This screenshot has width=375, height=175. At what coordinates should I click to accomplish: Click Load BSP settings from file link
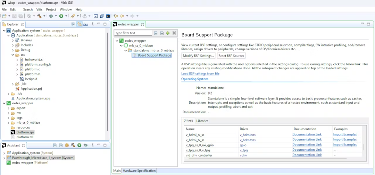coord(200,73)
